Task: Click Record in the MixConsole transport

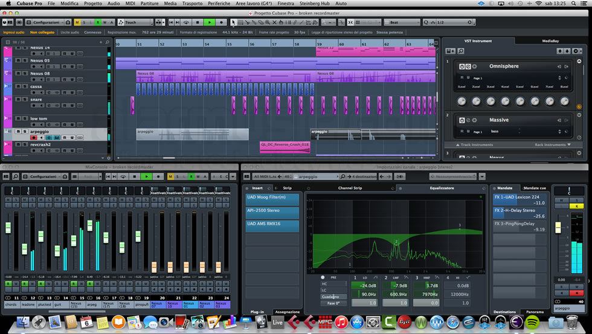Action: click(x=158, y=176)
